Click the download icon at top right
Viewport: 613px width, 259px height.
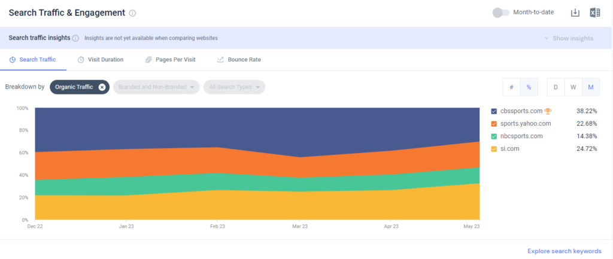pos(575,13)
